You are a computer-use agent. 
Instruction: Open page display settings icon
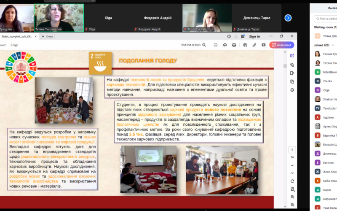[292, 189]
